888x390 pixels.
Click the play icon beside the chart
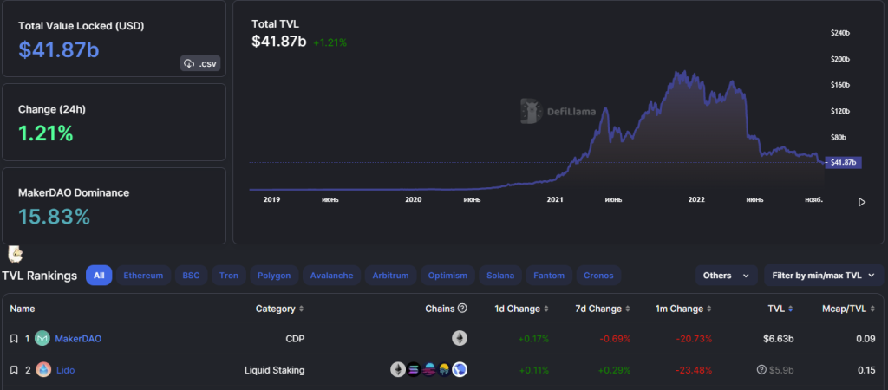pyautogui.click(x=862, y=202)
